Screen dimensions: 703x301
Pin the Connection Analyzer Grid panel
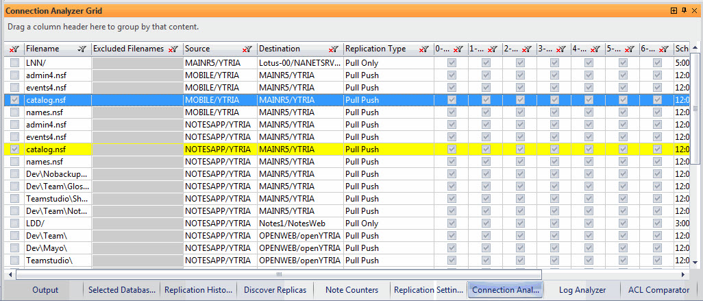(684, 10)
